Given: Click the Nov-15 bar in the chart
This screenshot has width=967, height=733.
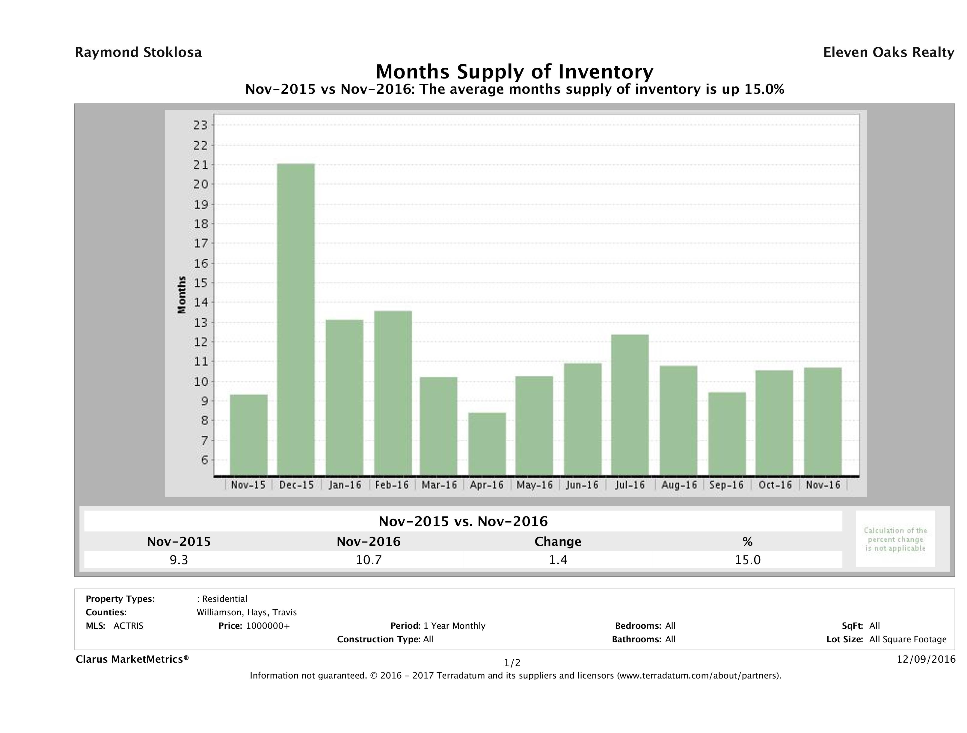Looking at the screenshot, I should pos(248,435).
